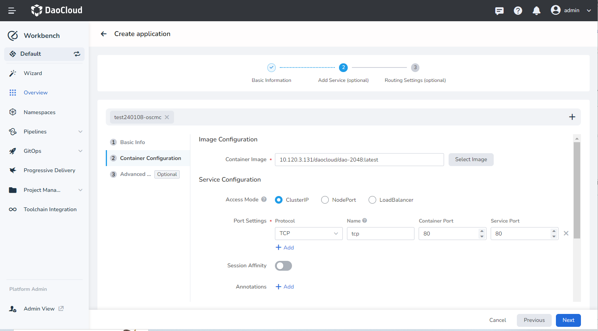Click the plus icon to add service
Viewport: 598px width, 331px height.
pyautogui.click(x=572, y=117)
